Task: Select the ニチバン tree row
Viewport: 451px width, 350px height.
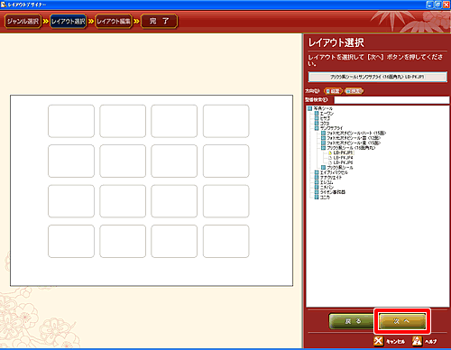Action: (x=327, y=187)
